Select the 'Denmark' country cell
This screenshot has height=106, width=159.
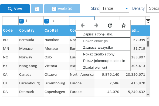(x=31, y=92)
